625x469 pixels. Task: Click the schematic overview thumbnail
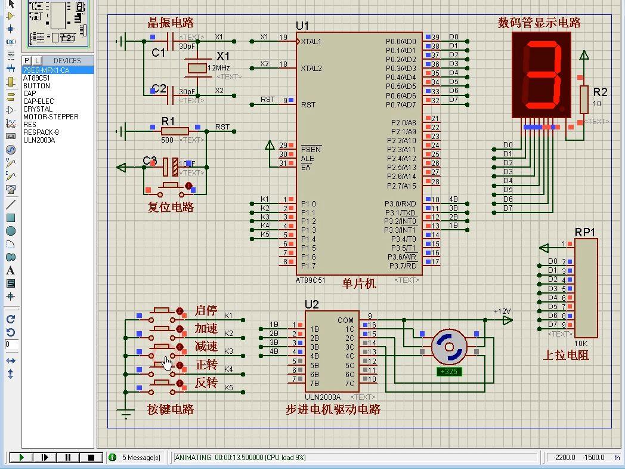pos(58,23)
